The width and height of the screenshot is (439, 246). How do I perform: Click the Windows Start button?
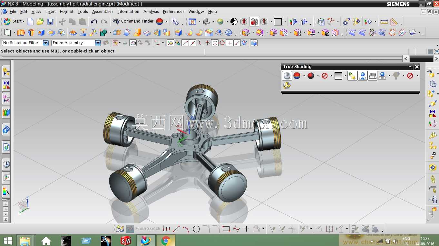click(x=8, y=241)
